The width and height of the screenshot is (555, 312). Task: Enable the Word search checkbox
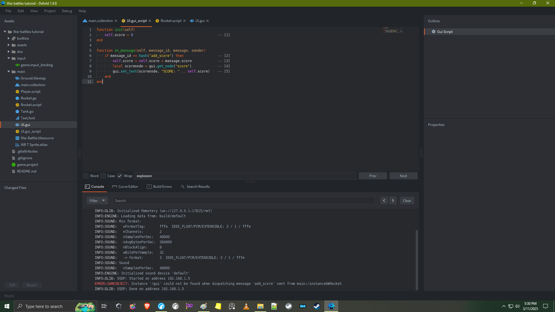coord(86,176)
